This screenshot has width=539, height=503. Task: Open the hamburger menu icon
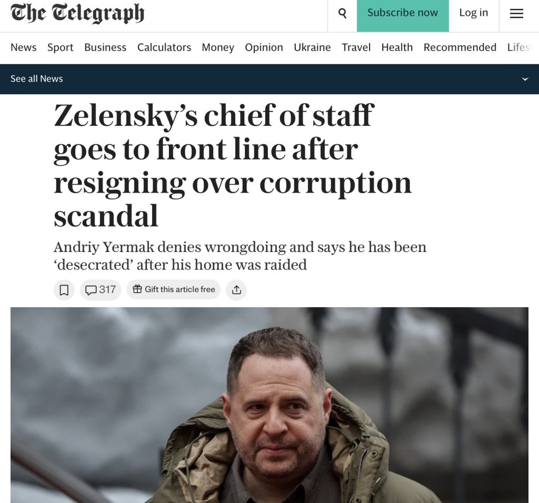coord(516,14)
